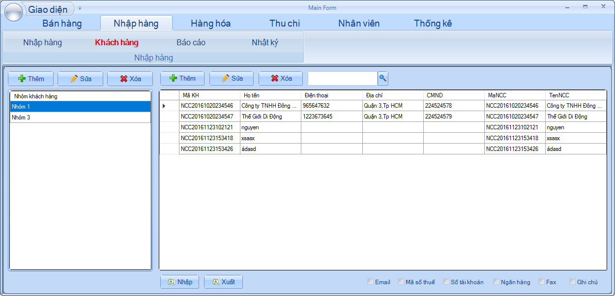Image resolution: width=615 pixels, height=296 pixels.
Task: Switch to the Bán hàng ribbon tab
Action: click(62, 23)
